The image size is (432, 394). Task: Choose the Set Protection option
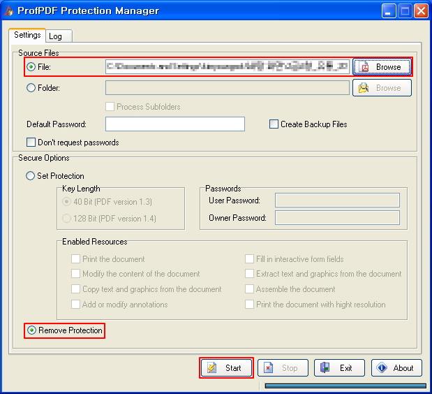pos(30,176)
